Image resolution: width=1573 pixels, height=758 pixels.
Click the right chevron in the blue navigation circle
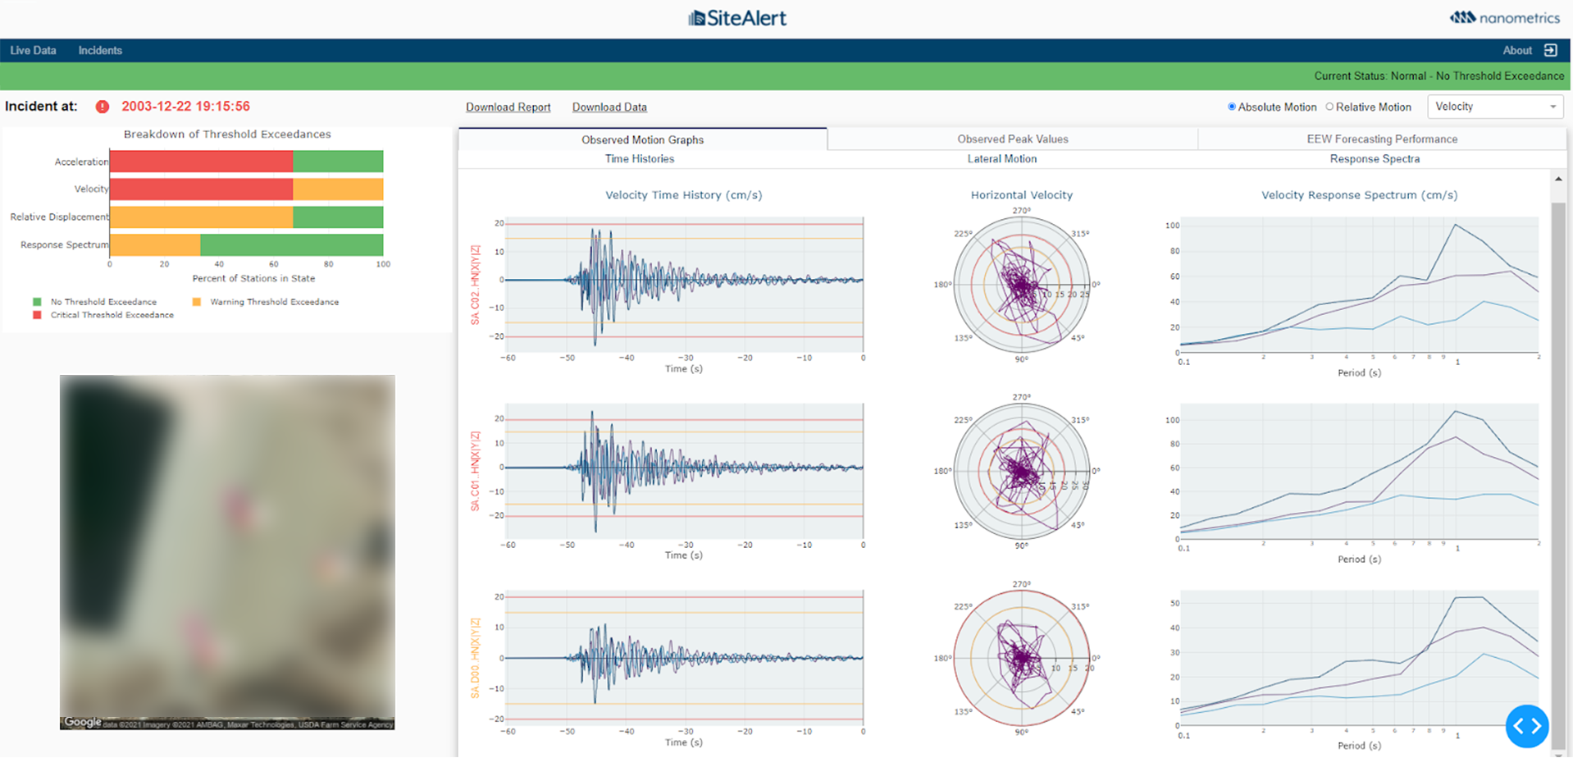pyautogui.click(x=1535, y=726)
